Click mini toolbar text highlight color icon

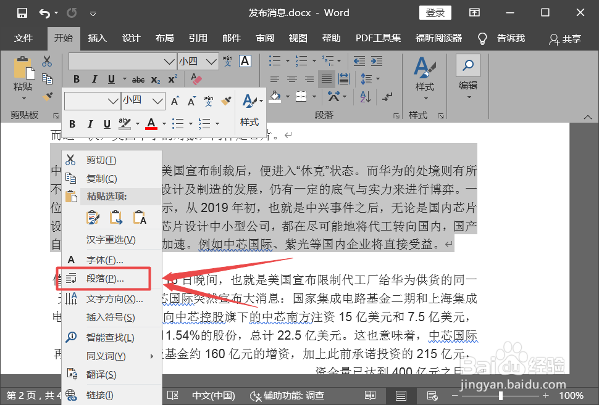click(x=125, y=124)
